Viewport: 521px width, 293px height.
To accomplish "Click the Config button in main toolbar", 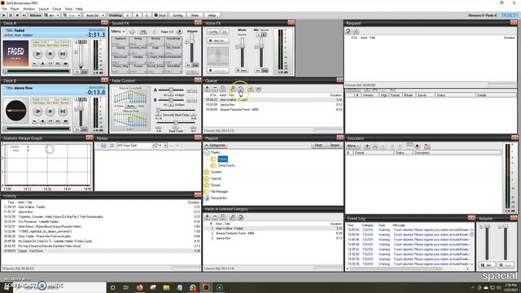I will click(177, 15).
